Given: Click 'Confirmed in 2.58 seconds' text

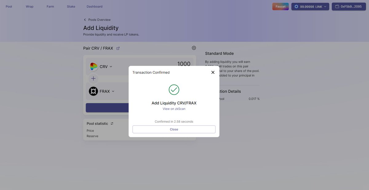Looking at the screenshot, I should pos(174,122).
